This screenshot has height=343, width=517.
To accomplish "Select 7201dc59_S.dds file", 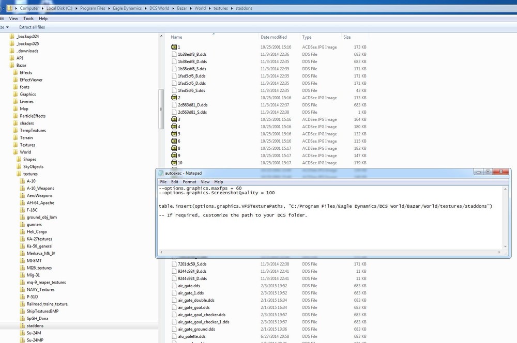I will (x=192, y=264).
